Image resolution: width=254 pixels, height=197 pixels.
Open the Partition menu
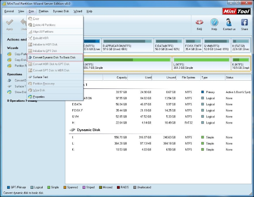43,11
